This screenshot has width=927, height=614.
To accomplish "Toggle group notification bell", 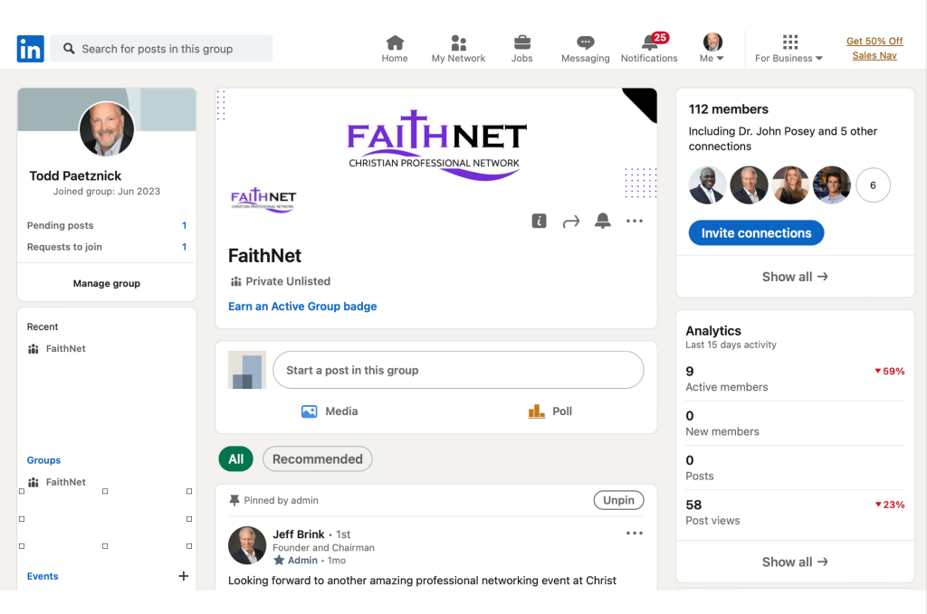I will [602, 221].
